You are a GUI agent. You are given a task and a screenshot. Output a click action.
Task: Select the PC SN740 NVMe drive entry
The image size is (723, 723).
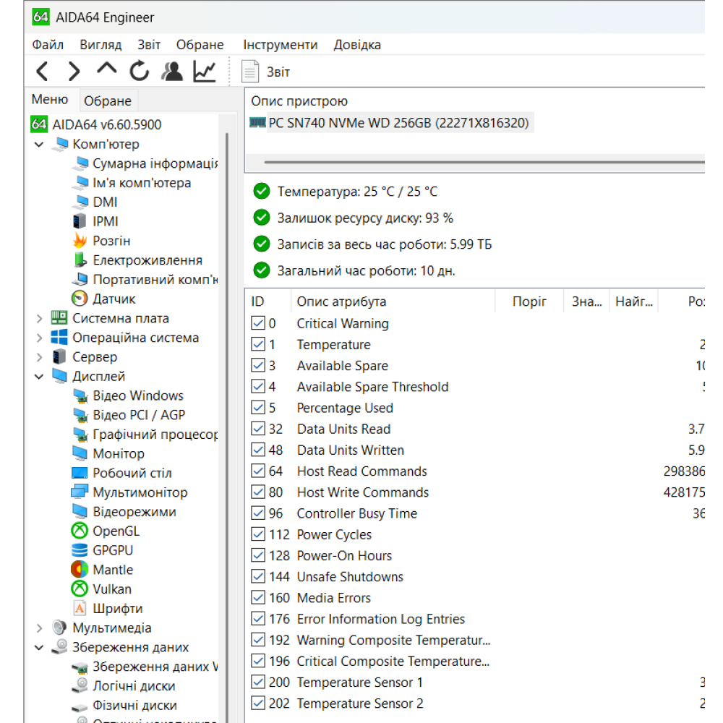(x=390, y=123)
